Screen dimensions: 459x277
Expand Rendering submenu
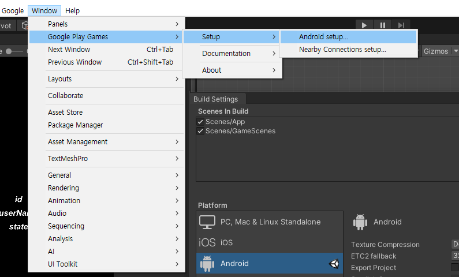coord(107,188)
